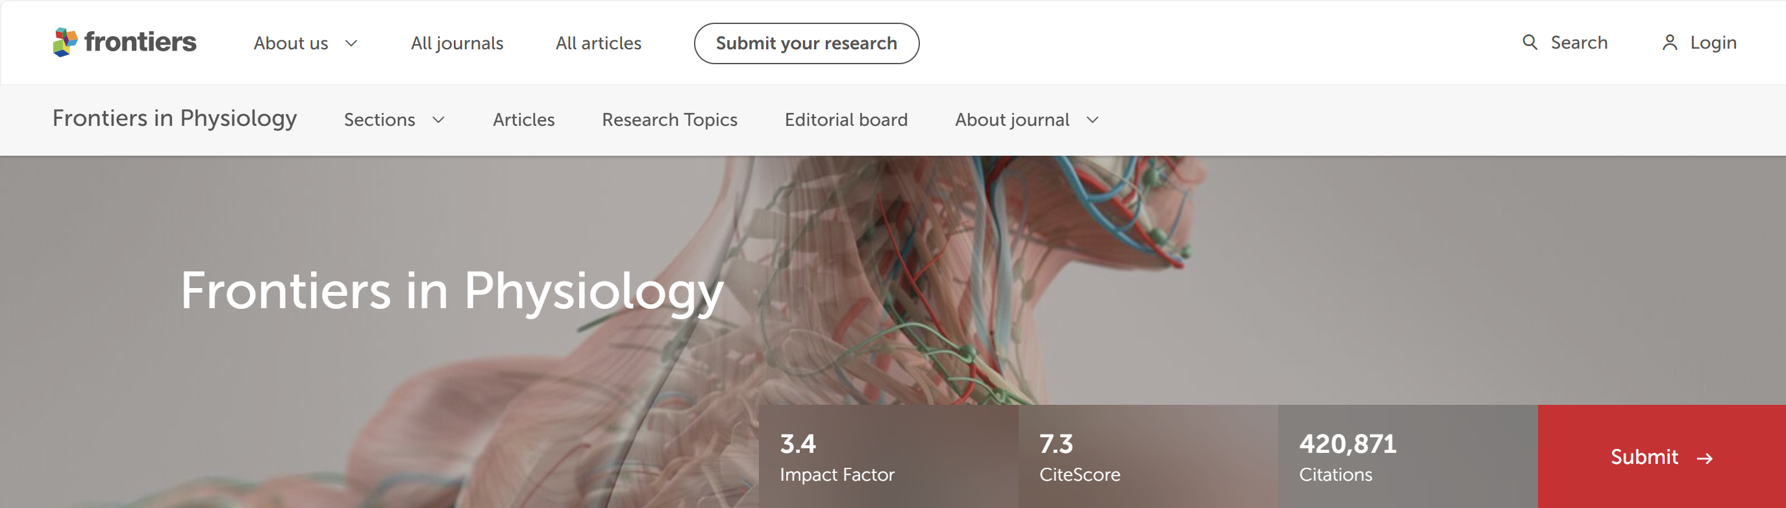
Task: Click the 7.3 CiteScore tile
Action: [x=1147, y=457]
